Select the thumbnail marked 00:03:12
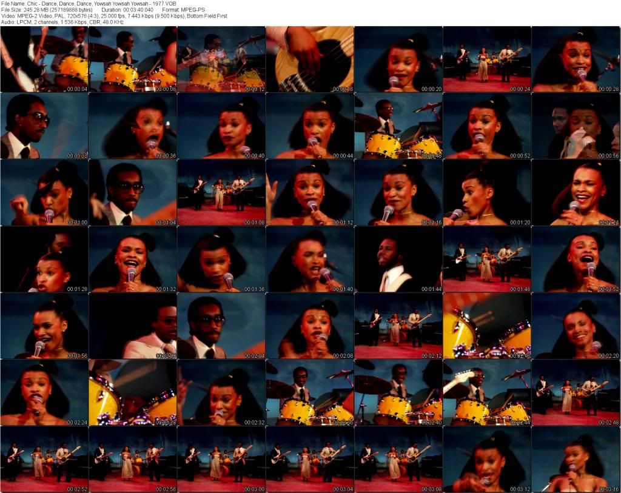The width and height of the screenshot is (621, 493). [487, 460]
